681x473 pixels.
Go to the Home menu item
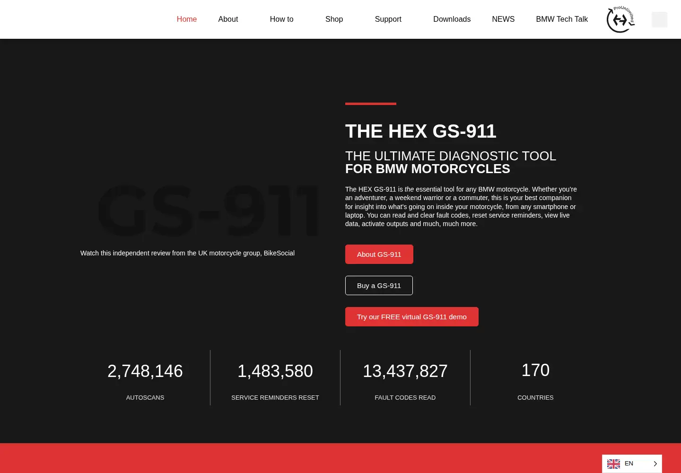tap(187, 19)
